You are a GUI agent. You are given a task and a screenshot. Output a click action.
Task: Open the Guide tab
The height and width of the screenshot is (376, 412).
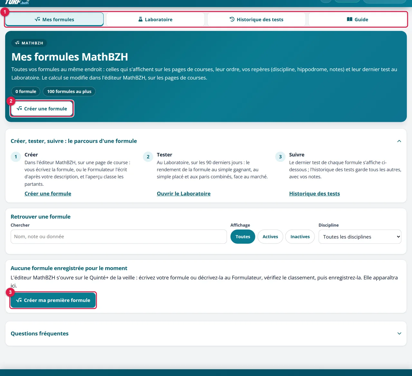click(x=358, y=19)
